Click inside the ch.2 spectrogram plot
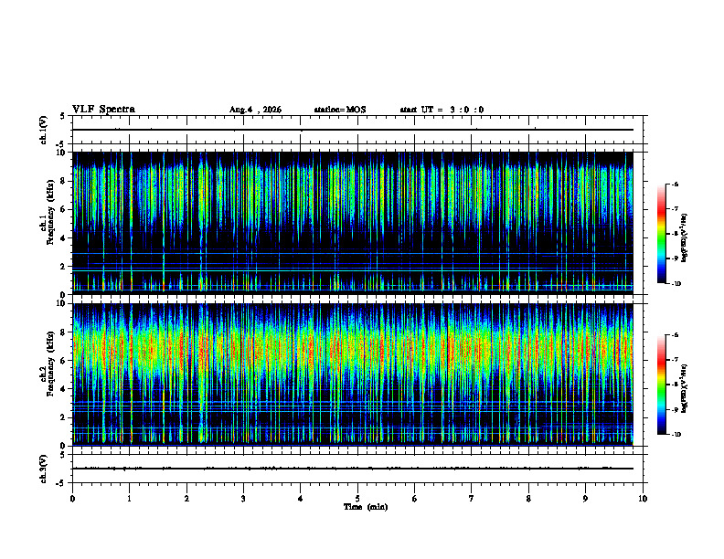The width and height of the screenshot is (724, 559). [353, 374]
